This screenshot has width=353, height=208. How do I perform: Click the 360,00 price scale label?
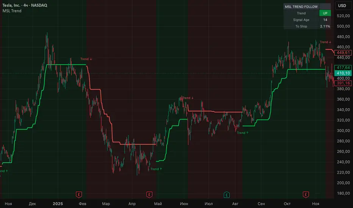click(343, 99)
